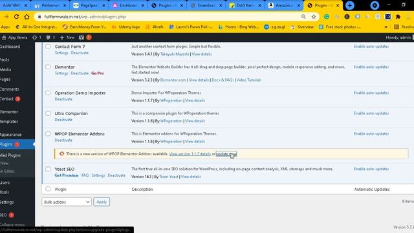Viewport: 414px width, 233px height.
Task: Bookmark this page with the star icon
Action: coord(314,17)
